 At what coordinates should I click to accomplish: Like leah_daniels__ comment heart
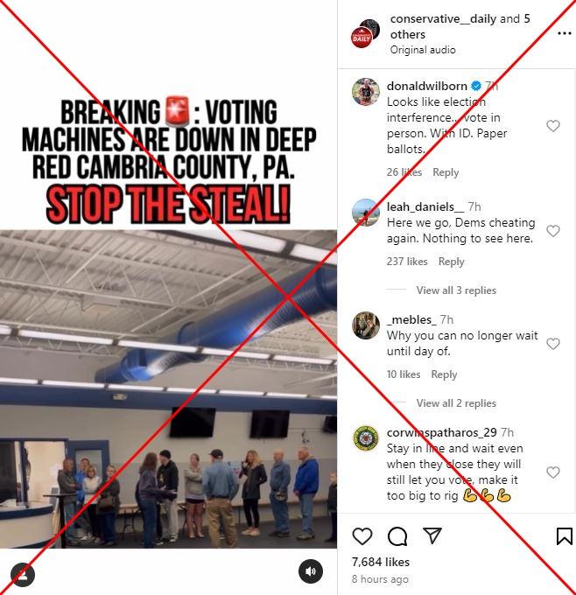pos(553,231)
